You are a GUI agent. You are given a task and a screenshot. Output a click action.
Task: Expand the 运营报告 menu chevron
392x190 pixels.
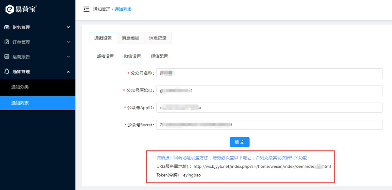coord(68,57)
